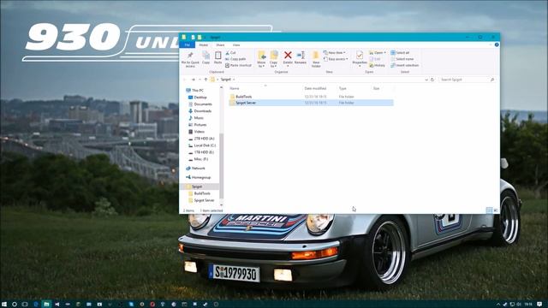
Task: Click Invert selection in ribbon
Action: click(x=405, y=65)
